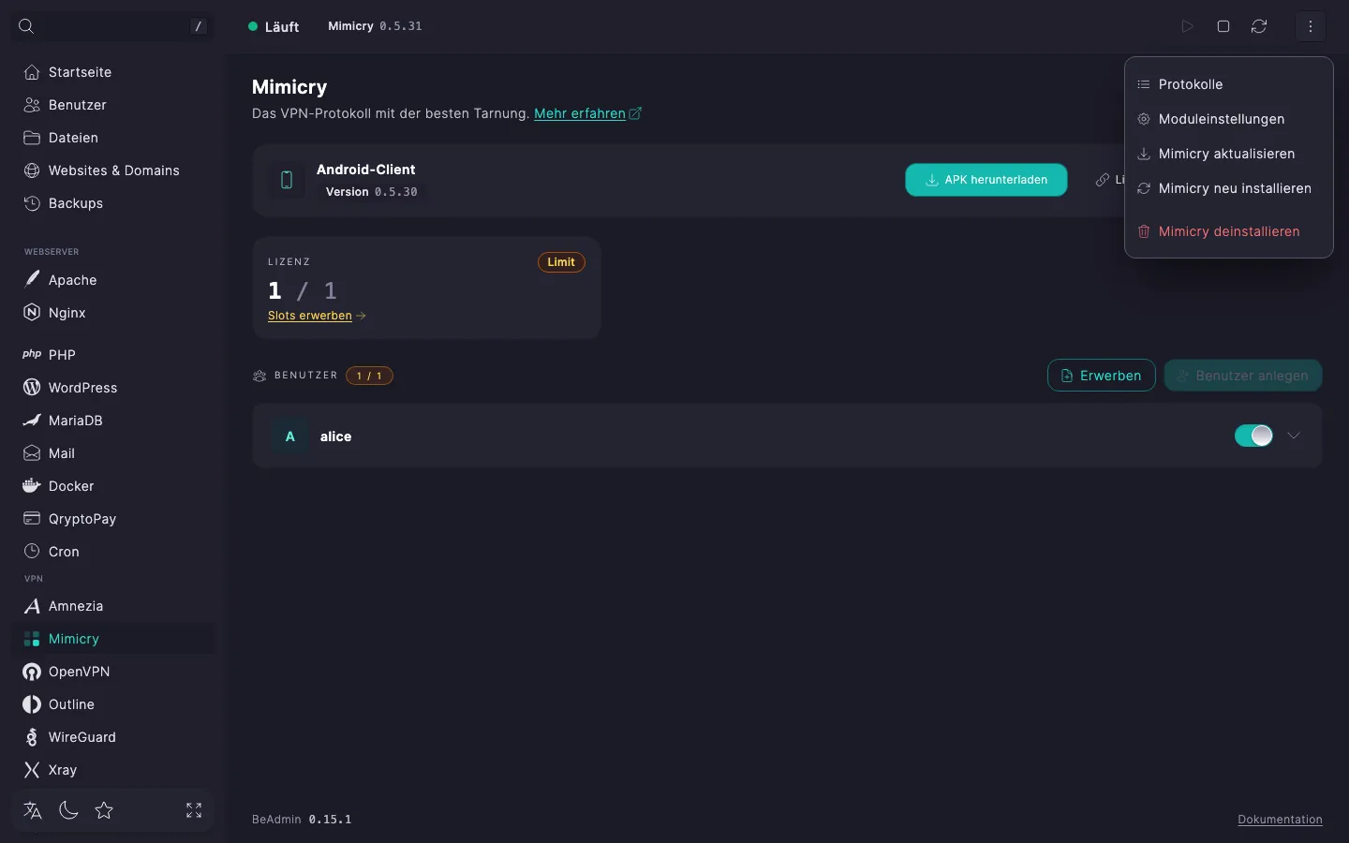This screenshot has width=1349, height=843.
Task: Disable user alice with the toggle
Action: click(1253, 436)
